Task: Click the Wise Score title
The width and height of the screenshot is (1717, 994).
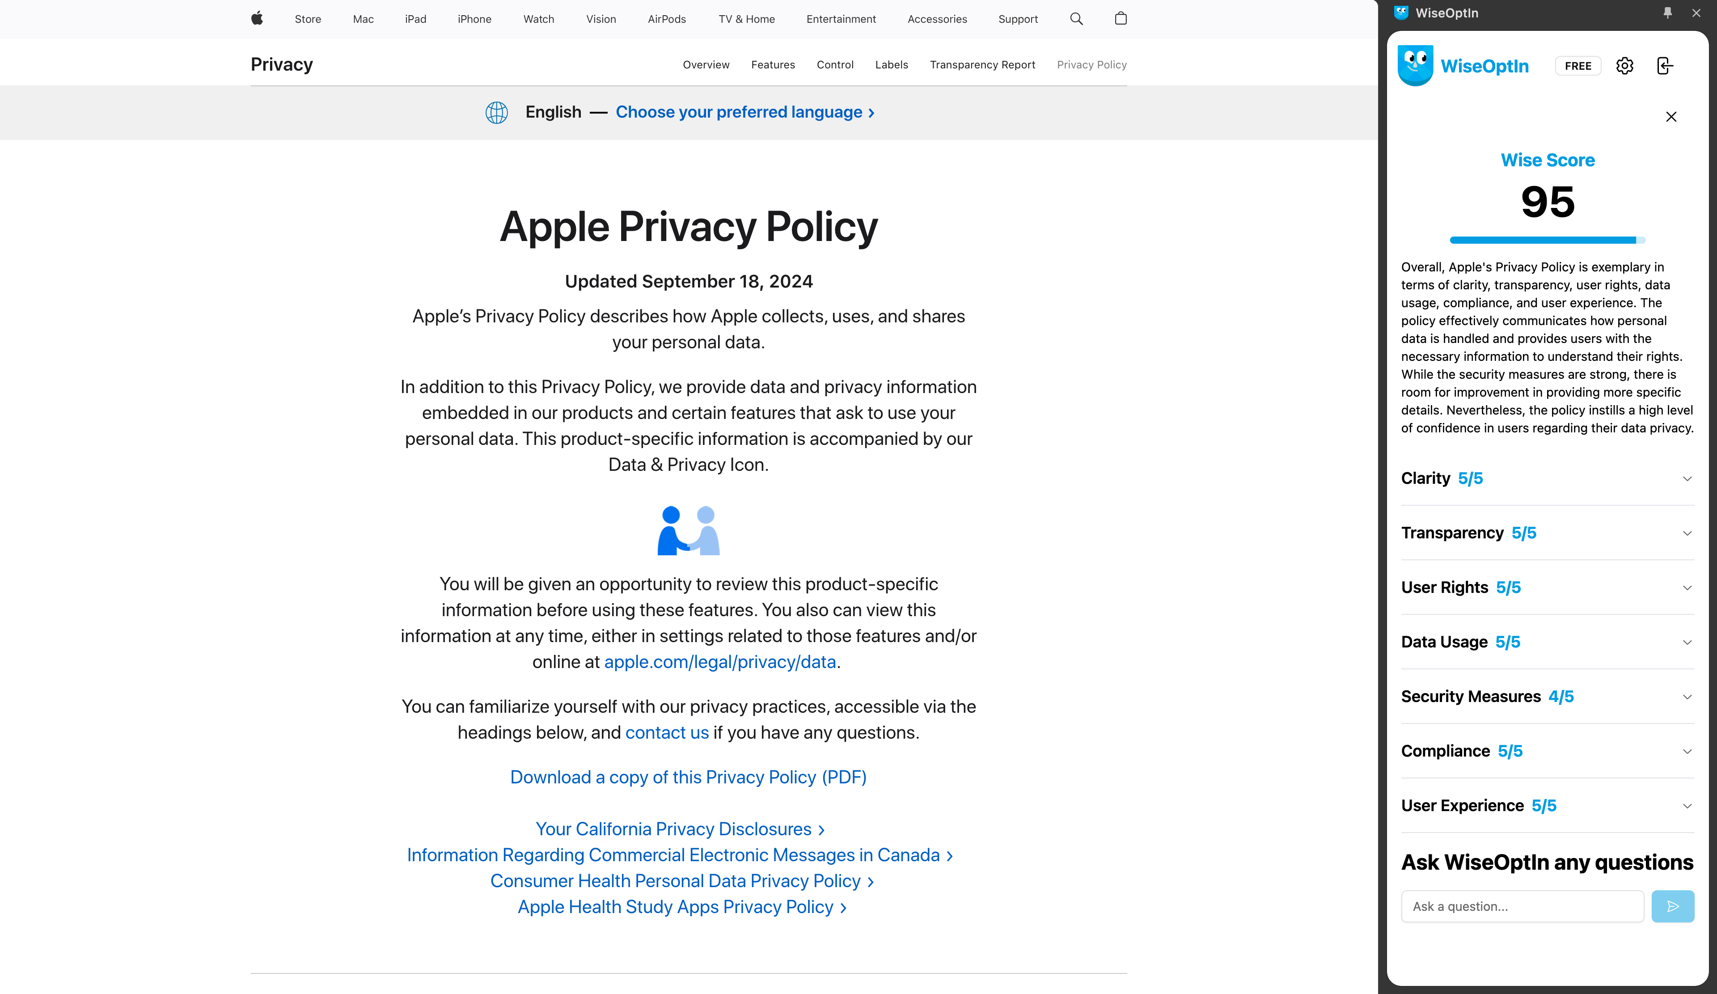Action: pos(1548,160)
